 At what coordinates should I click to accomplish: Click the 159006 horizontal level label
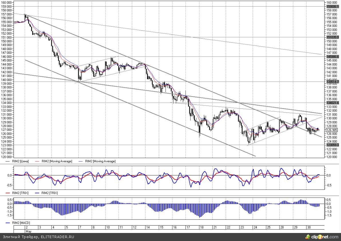pos(332,6)
